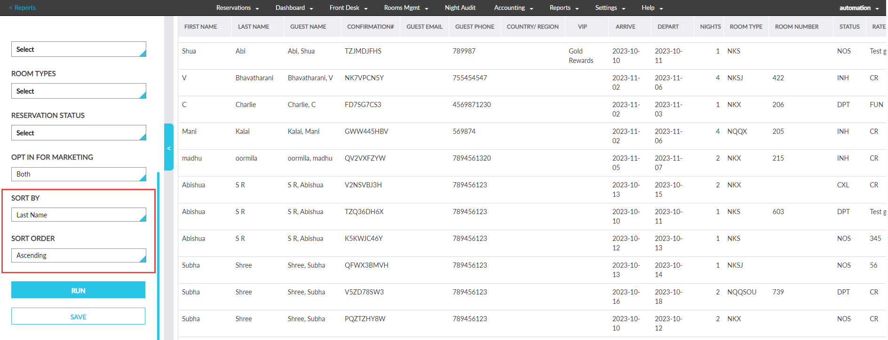Click guest name oormila, madhu
The width and height of the screenshot is (888, 340).
tap(310, 158)
